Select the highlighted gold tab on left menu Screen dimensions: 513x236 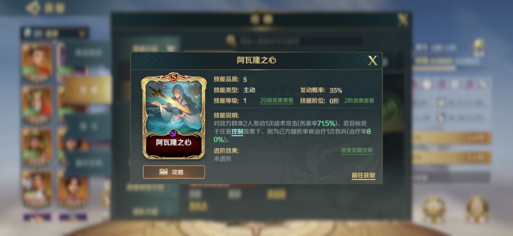tap(88, 90)
